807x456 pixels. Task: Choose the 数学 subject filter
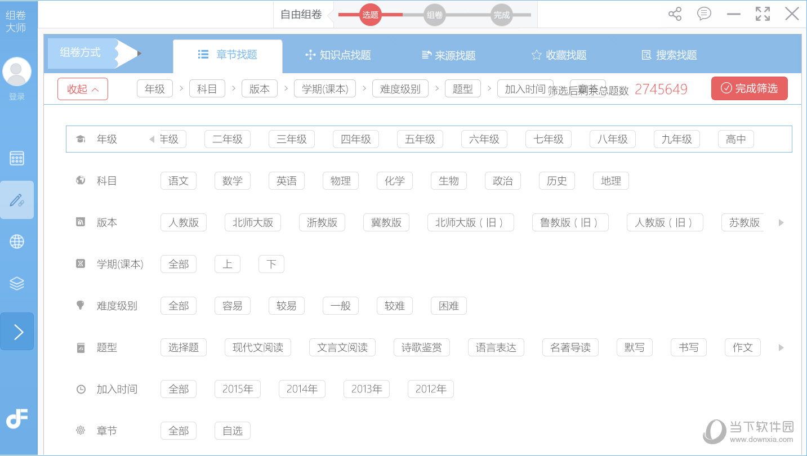[x=232, y=181]
